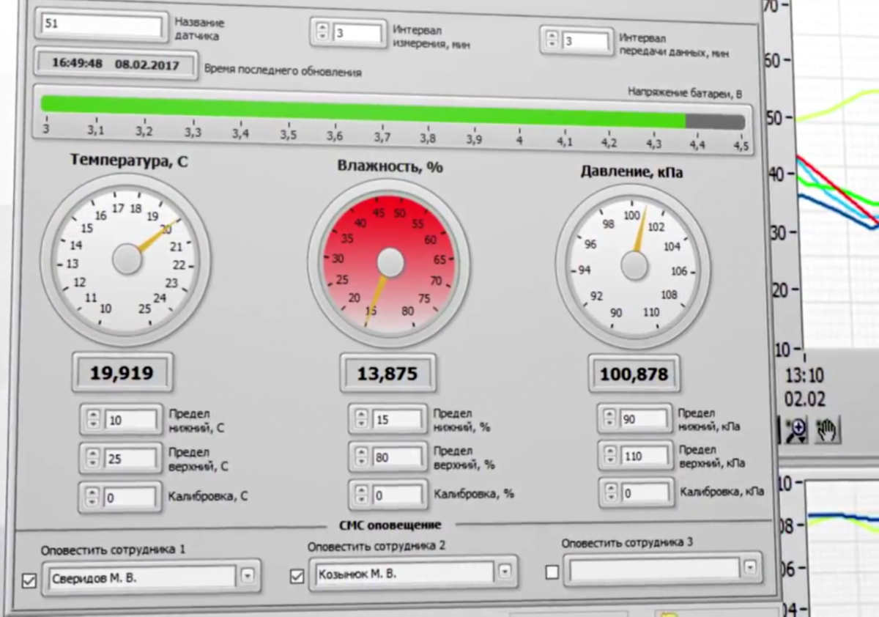This screenshot has height=617, width=879.
Task: Open the empty employee 3 dropdown
Action: click(x=749, y=568)
